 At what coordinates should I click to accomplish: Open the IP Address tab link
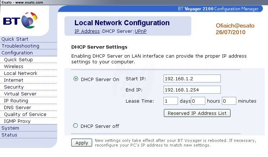[87, 31]
